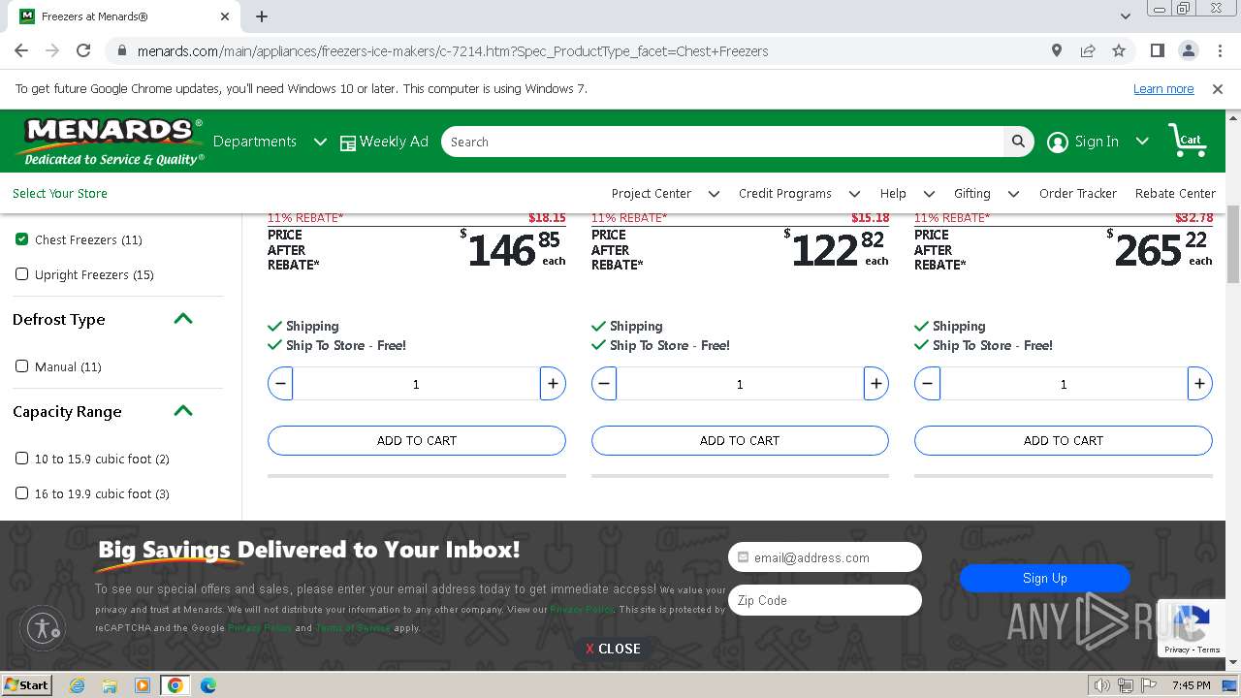Screen dimensions: 1241x698
Task: Open the Weekly Ad flyer icon
Action: (348, 143)
